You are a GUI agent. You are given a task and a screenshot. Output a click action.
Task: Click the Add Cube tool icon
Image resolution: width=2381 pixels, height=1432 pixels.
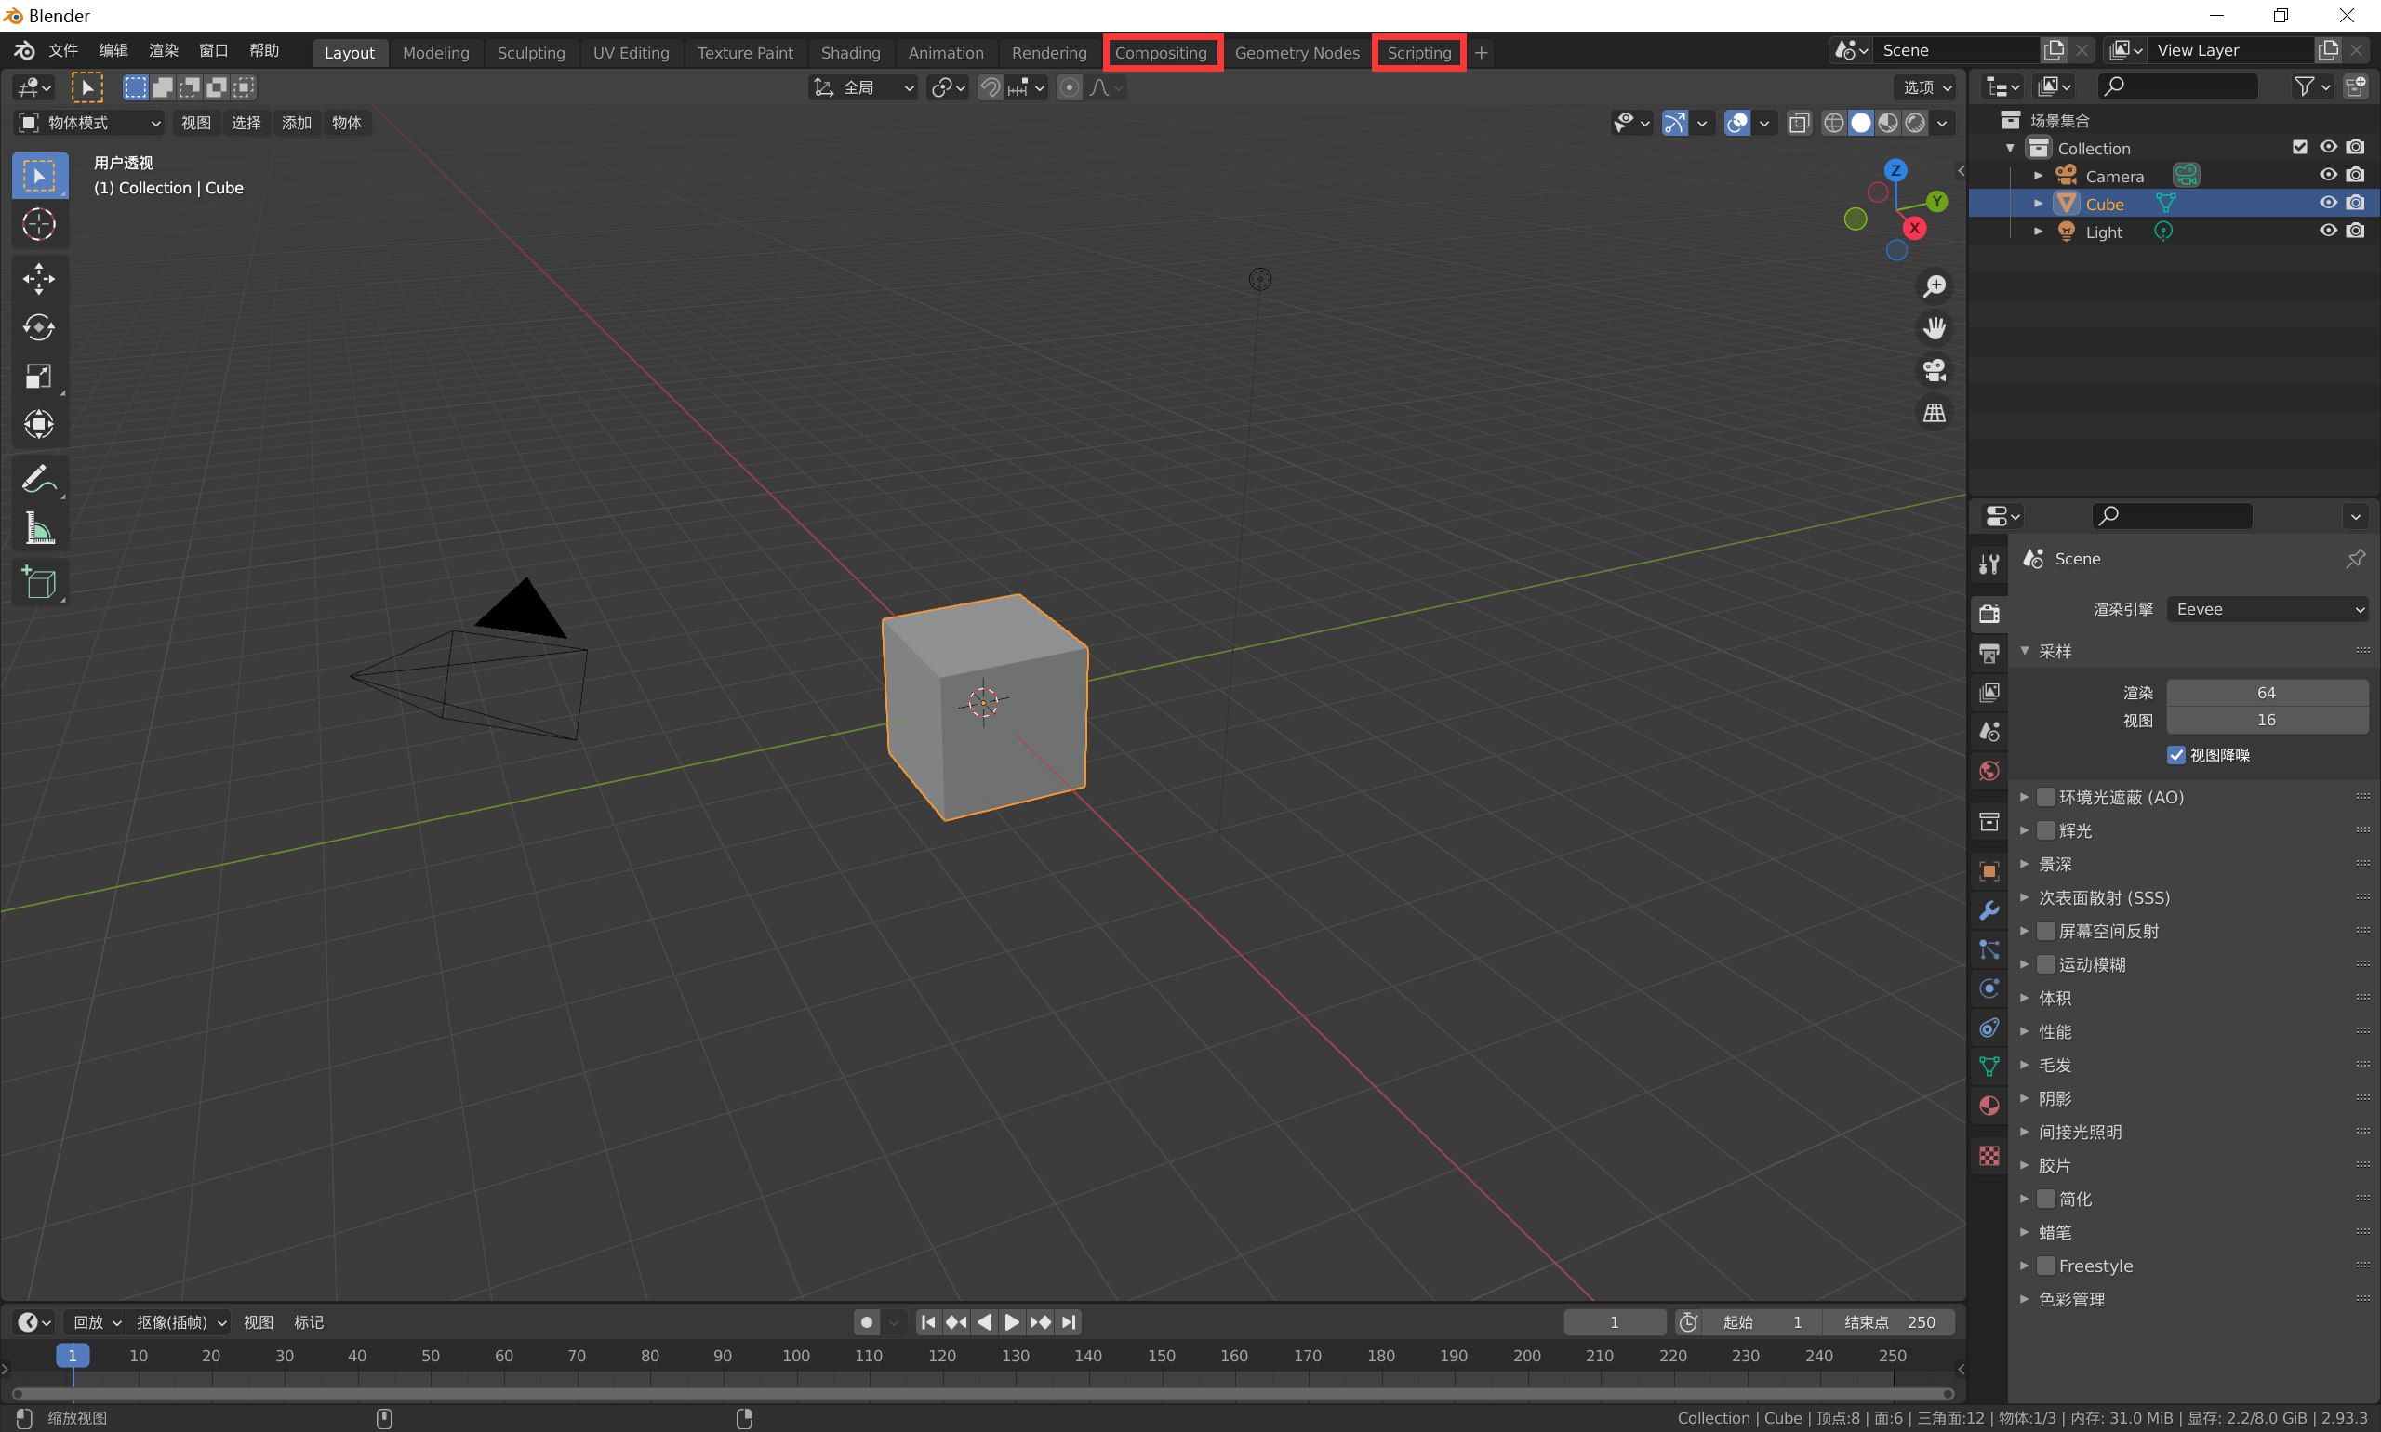click(39, 582)
